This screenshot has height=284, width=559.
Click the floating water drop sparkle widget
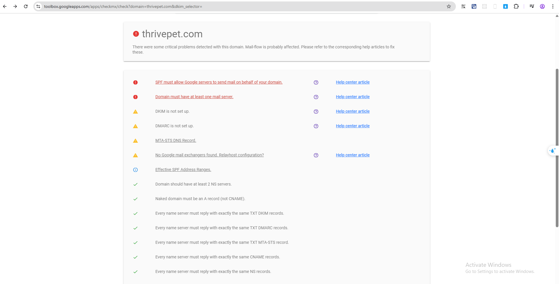(x=553, y=151)
